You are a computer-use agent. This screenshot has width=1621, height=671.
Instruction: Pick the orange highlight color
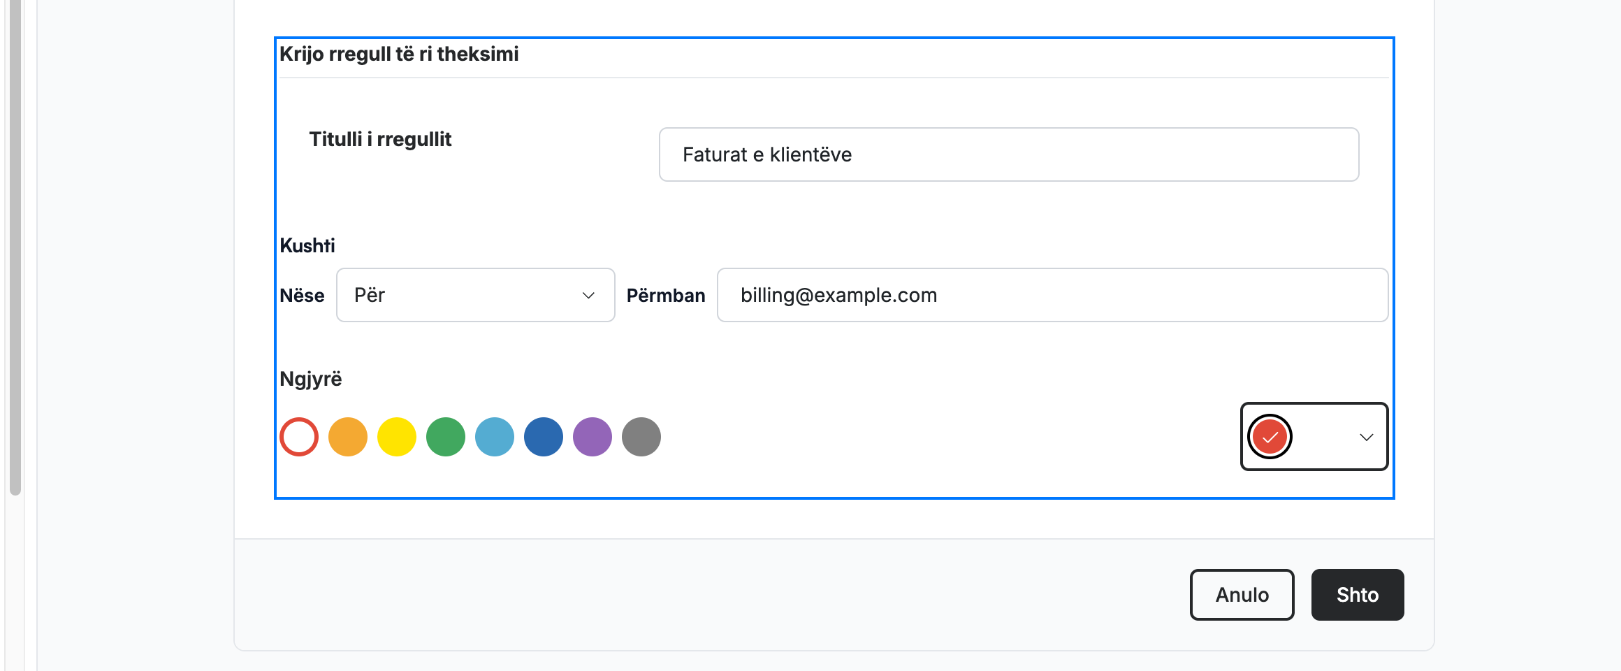348,437
